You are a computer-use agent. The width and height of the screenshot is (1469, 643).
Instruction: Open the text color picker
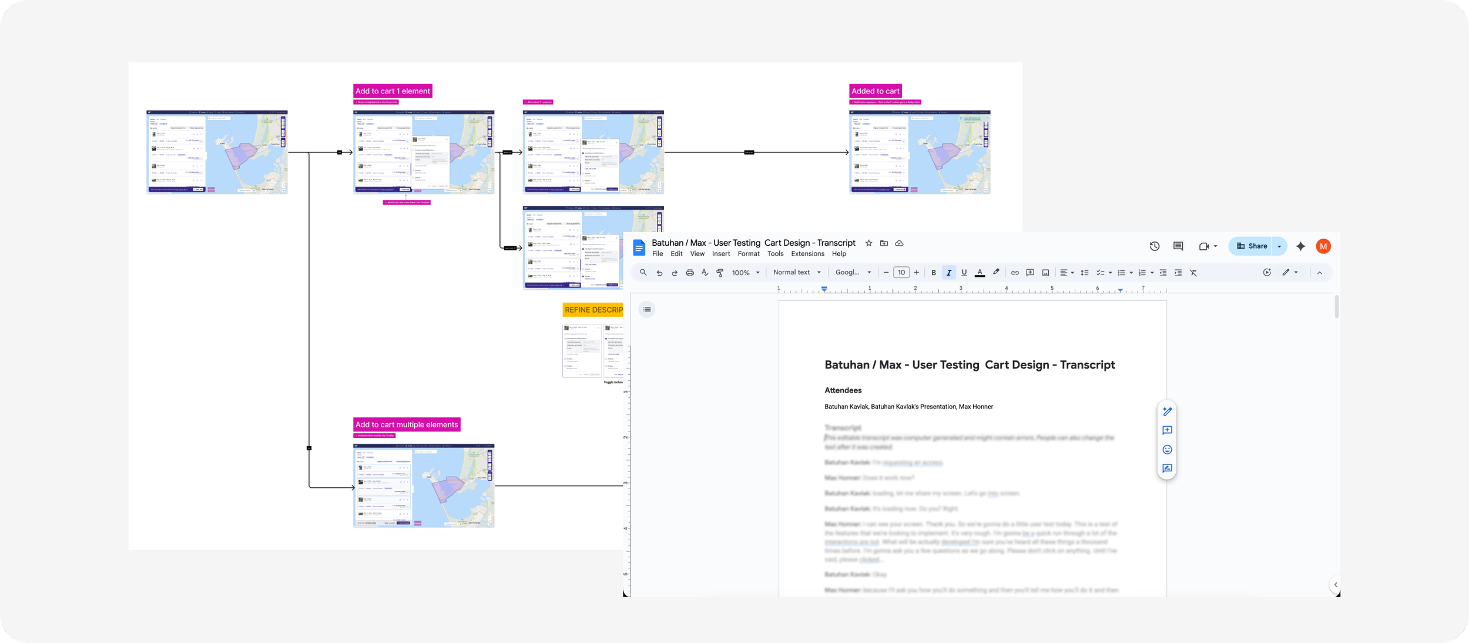(980, 273)
